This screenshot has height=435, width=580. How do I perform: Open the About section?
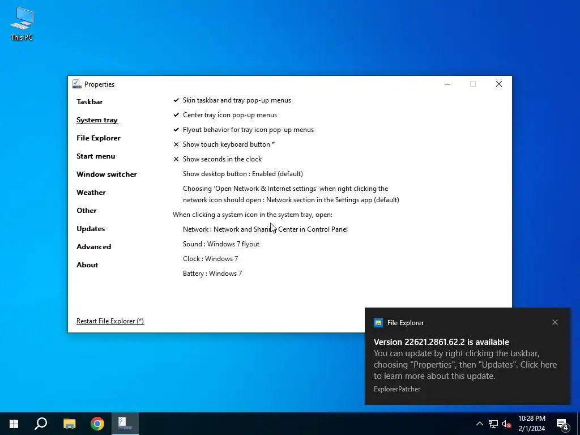[87, 265]
